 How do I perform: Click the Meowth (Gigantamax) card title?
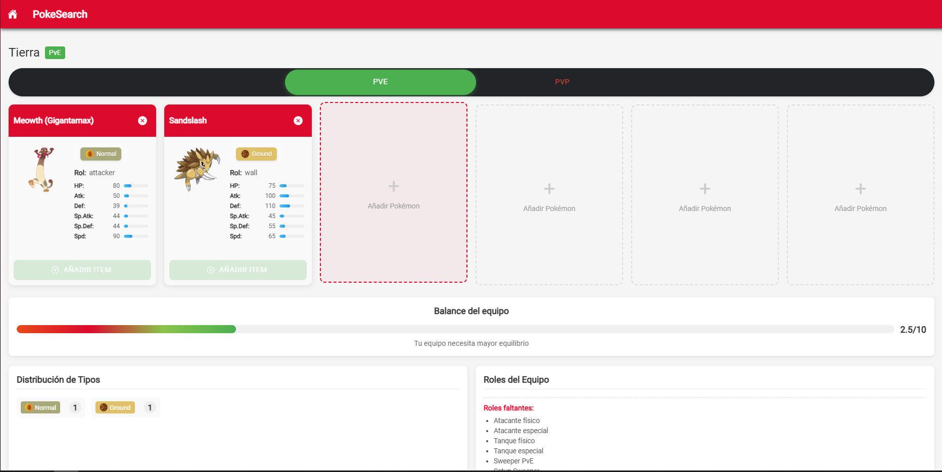point(54,121)
